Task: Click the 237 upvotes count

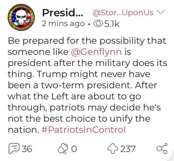Action: 128,149
